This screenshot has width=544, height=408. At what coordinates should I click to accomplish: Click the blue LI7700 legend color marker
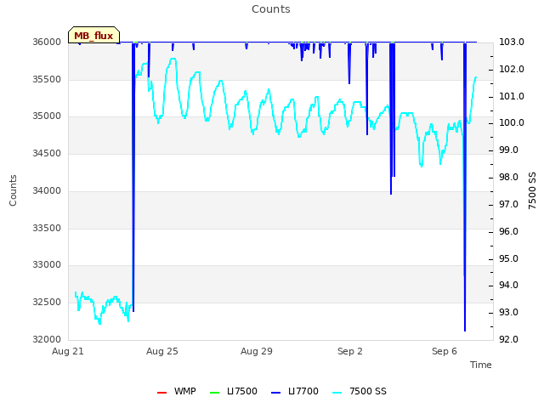[275, 393]
